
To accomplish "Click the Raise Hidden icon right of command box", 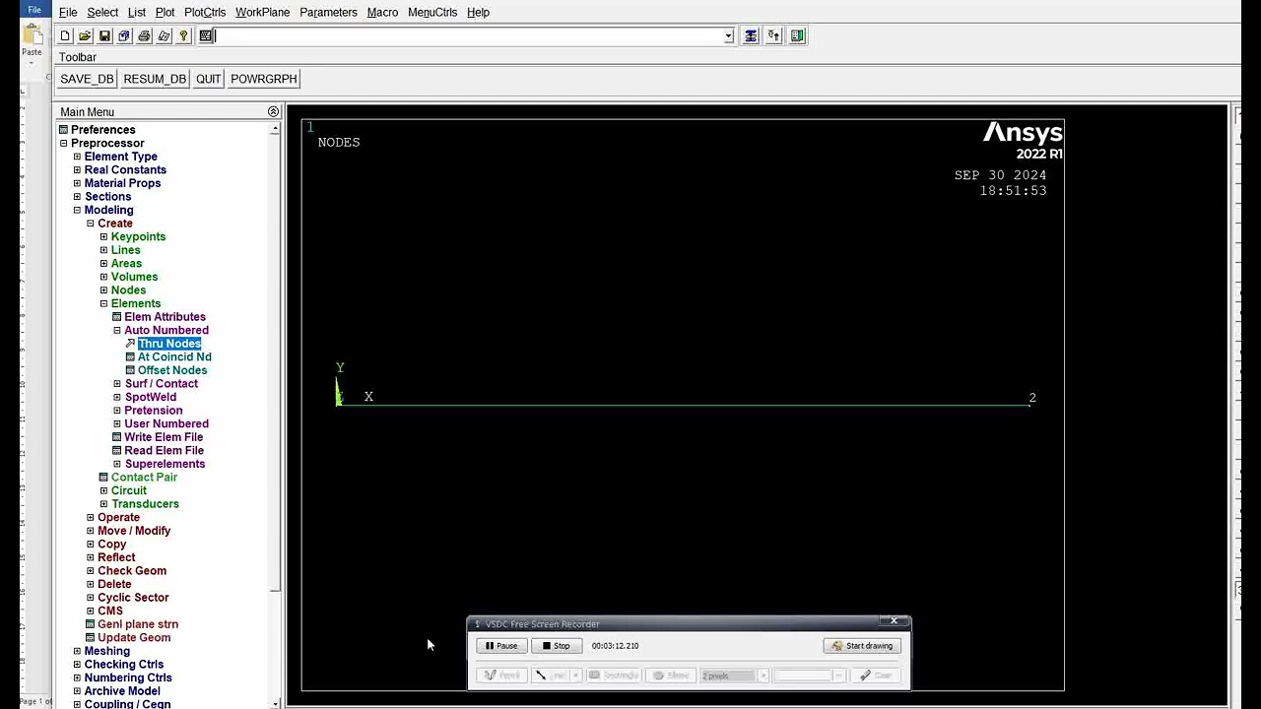I will click(751, 36).
